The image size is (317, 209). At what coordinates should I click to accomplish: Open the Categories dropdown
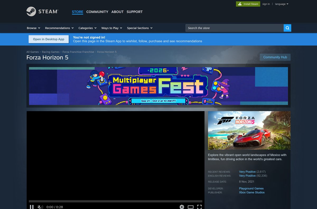87,28
